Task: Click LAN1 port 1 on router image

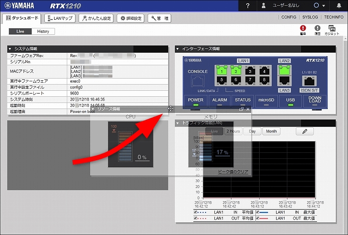Action: [x=221, y=70]
